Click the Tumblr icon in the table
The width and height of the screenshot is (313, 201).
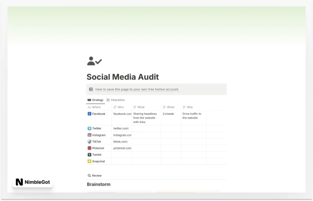tap(90, 155)
